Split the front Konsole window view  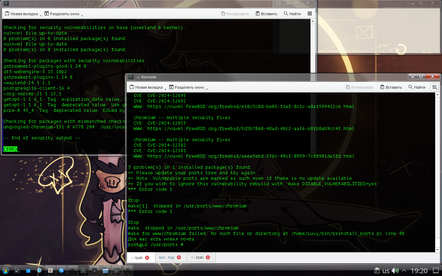186,87
